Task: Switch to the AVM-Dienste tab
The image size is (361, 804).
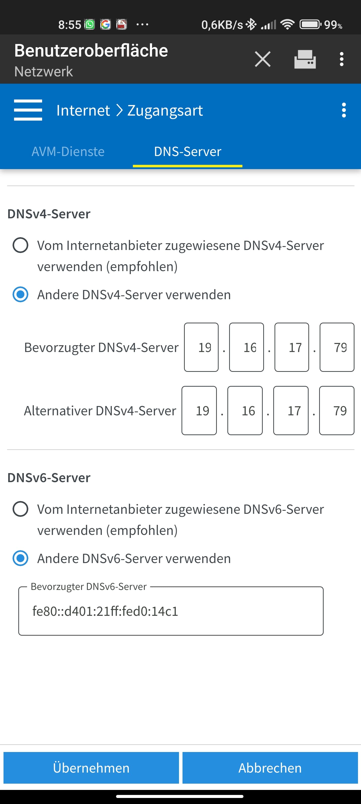Action: point(68,152)
